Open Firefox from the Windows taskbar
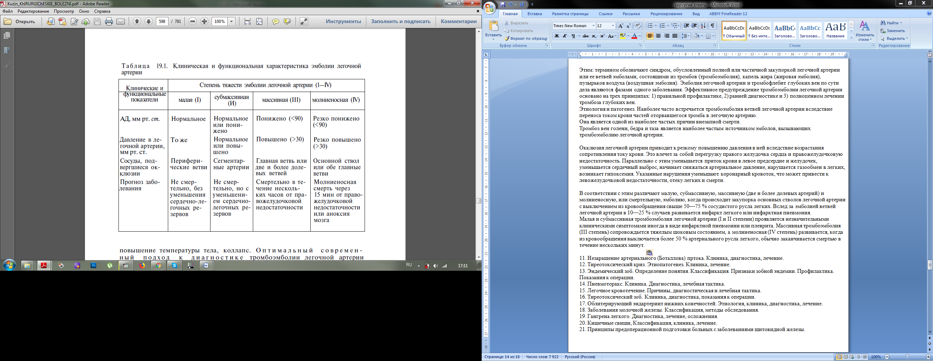 (x=142, y=265)
